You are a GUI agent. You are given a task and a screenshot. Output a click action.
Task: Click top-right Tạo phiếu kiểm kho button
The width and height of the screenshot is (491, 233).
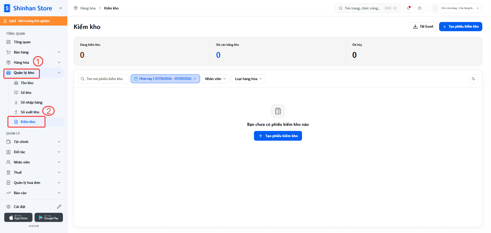(x=461, y=27)
